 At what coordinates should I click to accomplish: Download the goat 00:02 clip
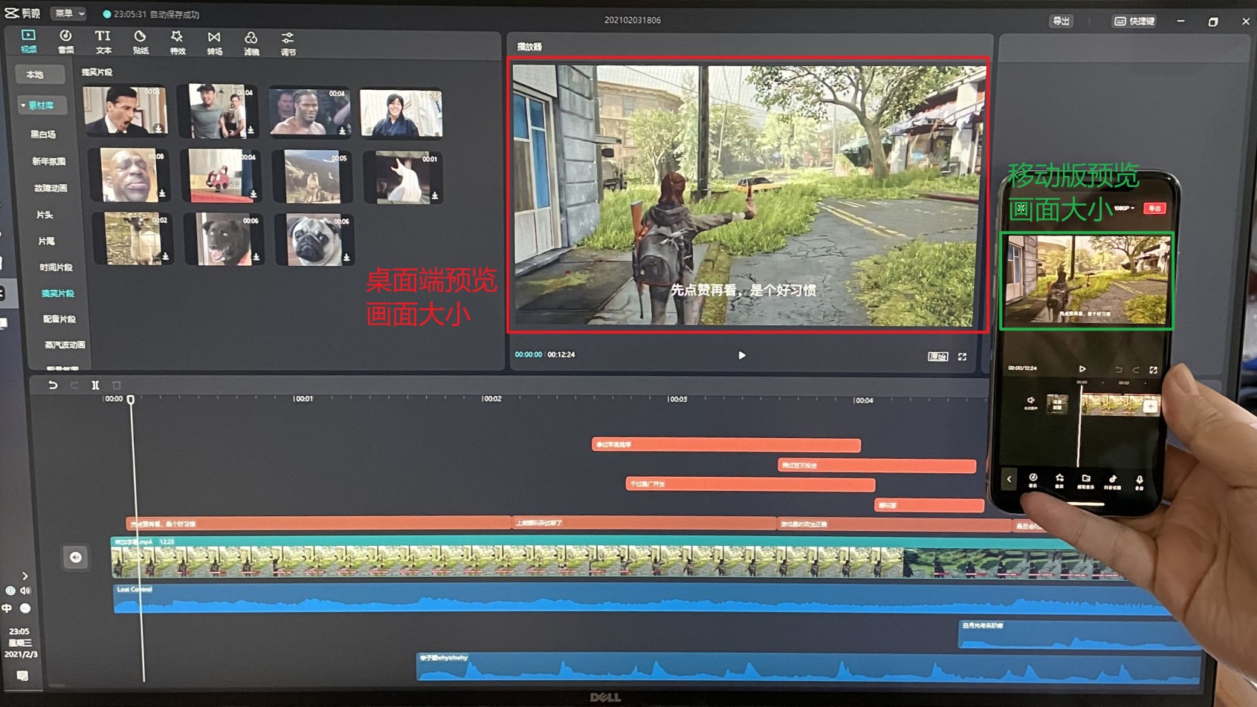pos(165,257)
